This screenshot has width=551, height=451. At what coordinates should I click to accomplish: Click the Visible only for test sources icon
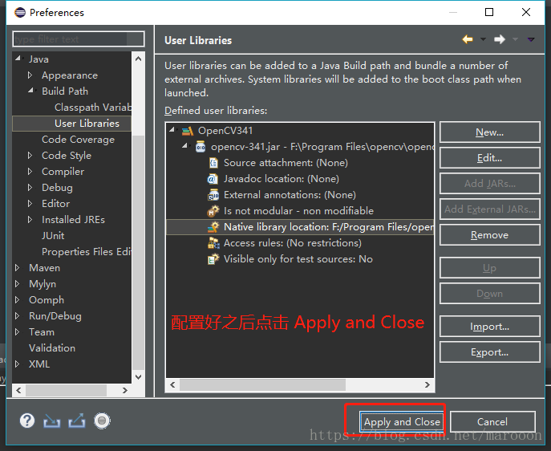click(213, 259)
